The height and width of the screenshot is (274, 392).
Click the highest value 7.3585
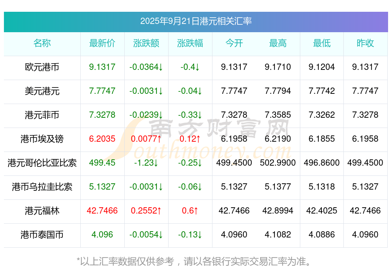click(278, 115)
